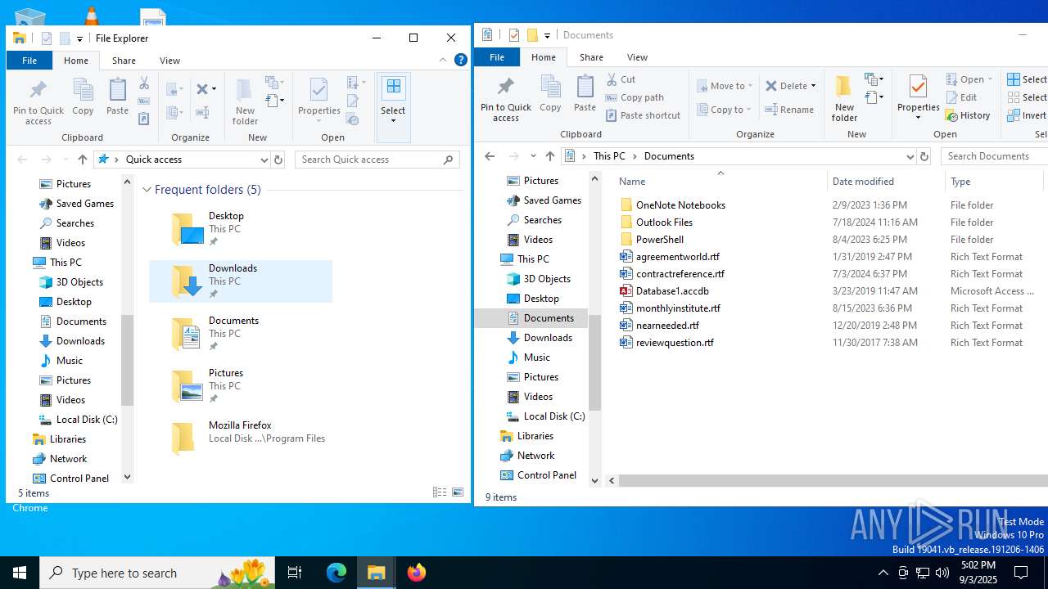Open recent locations dropdown in Documents window

pyautogui.click(x=533, y=156)
